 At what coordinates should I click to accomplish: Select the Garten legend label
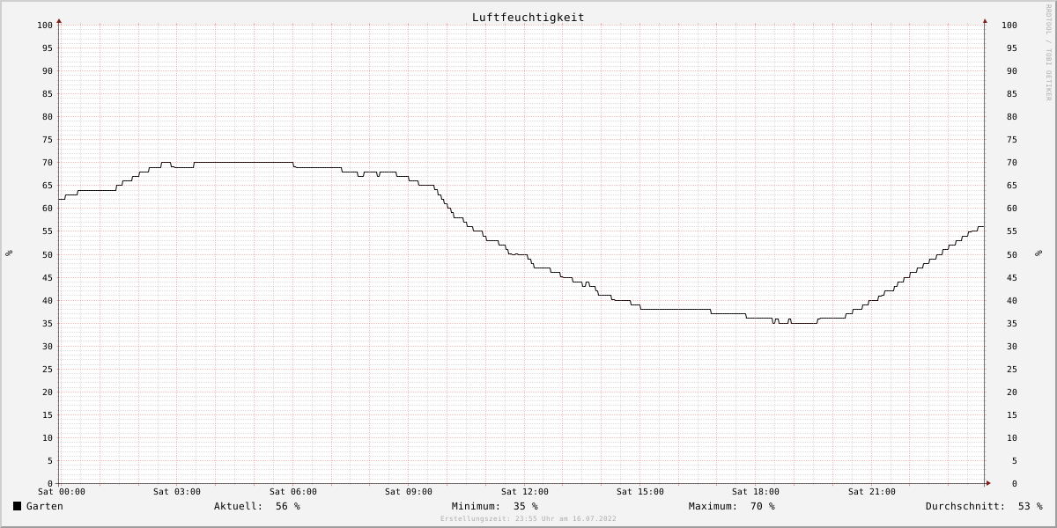(x=45, y=506)
